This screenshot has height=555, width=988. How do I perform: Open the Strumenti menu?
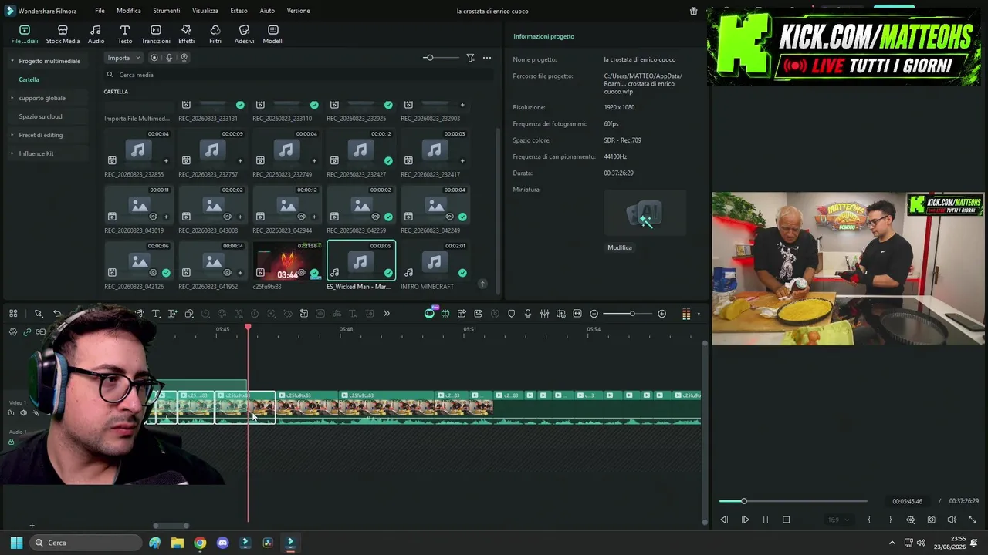166,11
